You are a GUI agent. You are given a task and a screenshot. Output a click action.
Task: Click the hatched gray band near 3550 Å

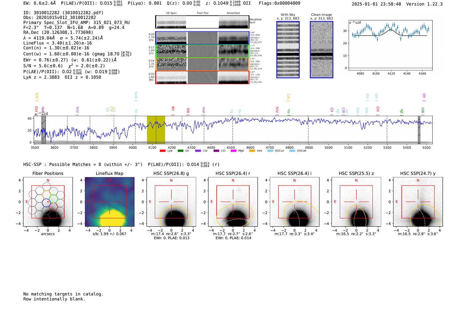44,130
